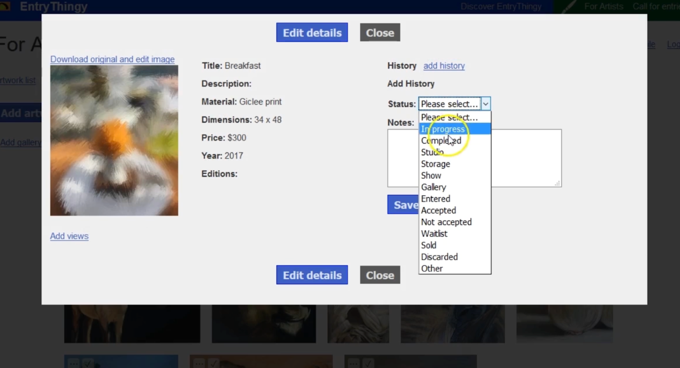680x368 pixels.
Task: Click the top Close button
Action: pos(380,32)
